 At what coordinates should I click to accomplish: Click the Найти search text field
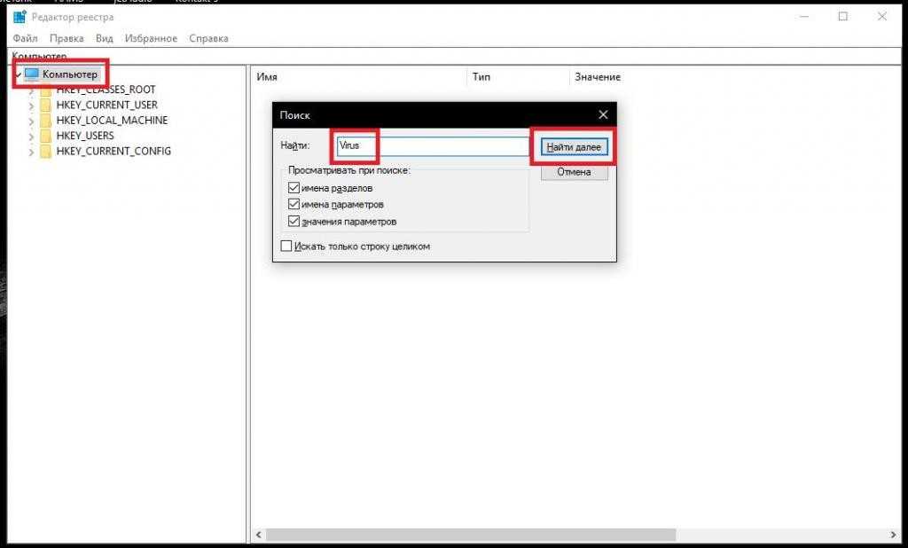point(433,146)
